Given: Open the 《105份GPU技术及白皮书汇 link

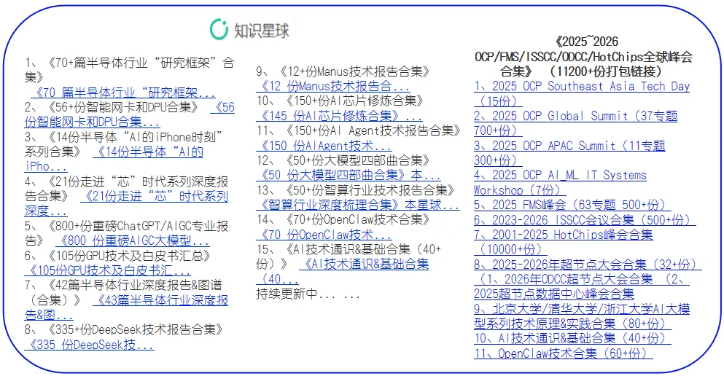Looking at the screenshot, I should [x=108, y=270].
